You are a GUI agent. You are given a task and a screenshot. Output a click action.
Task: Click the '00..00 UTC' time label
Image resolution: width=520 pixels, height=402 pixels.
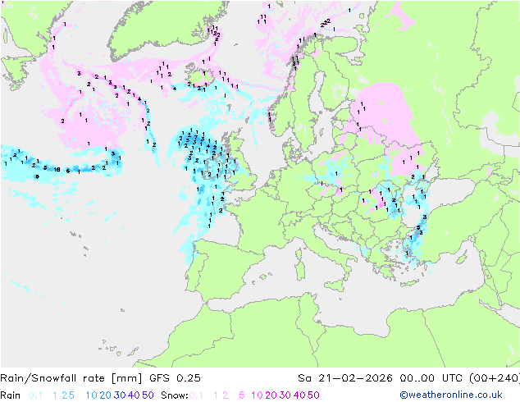tap(431, 378)
